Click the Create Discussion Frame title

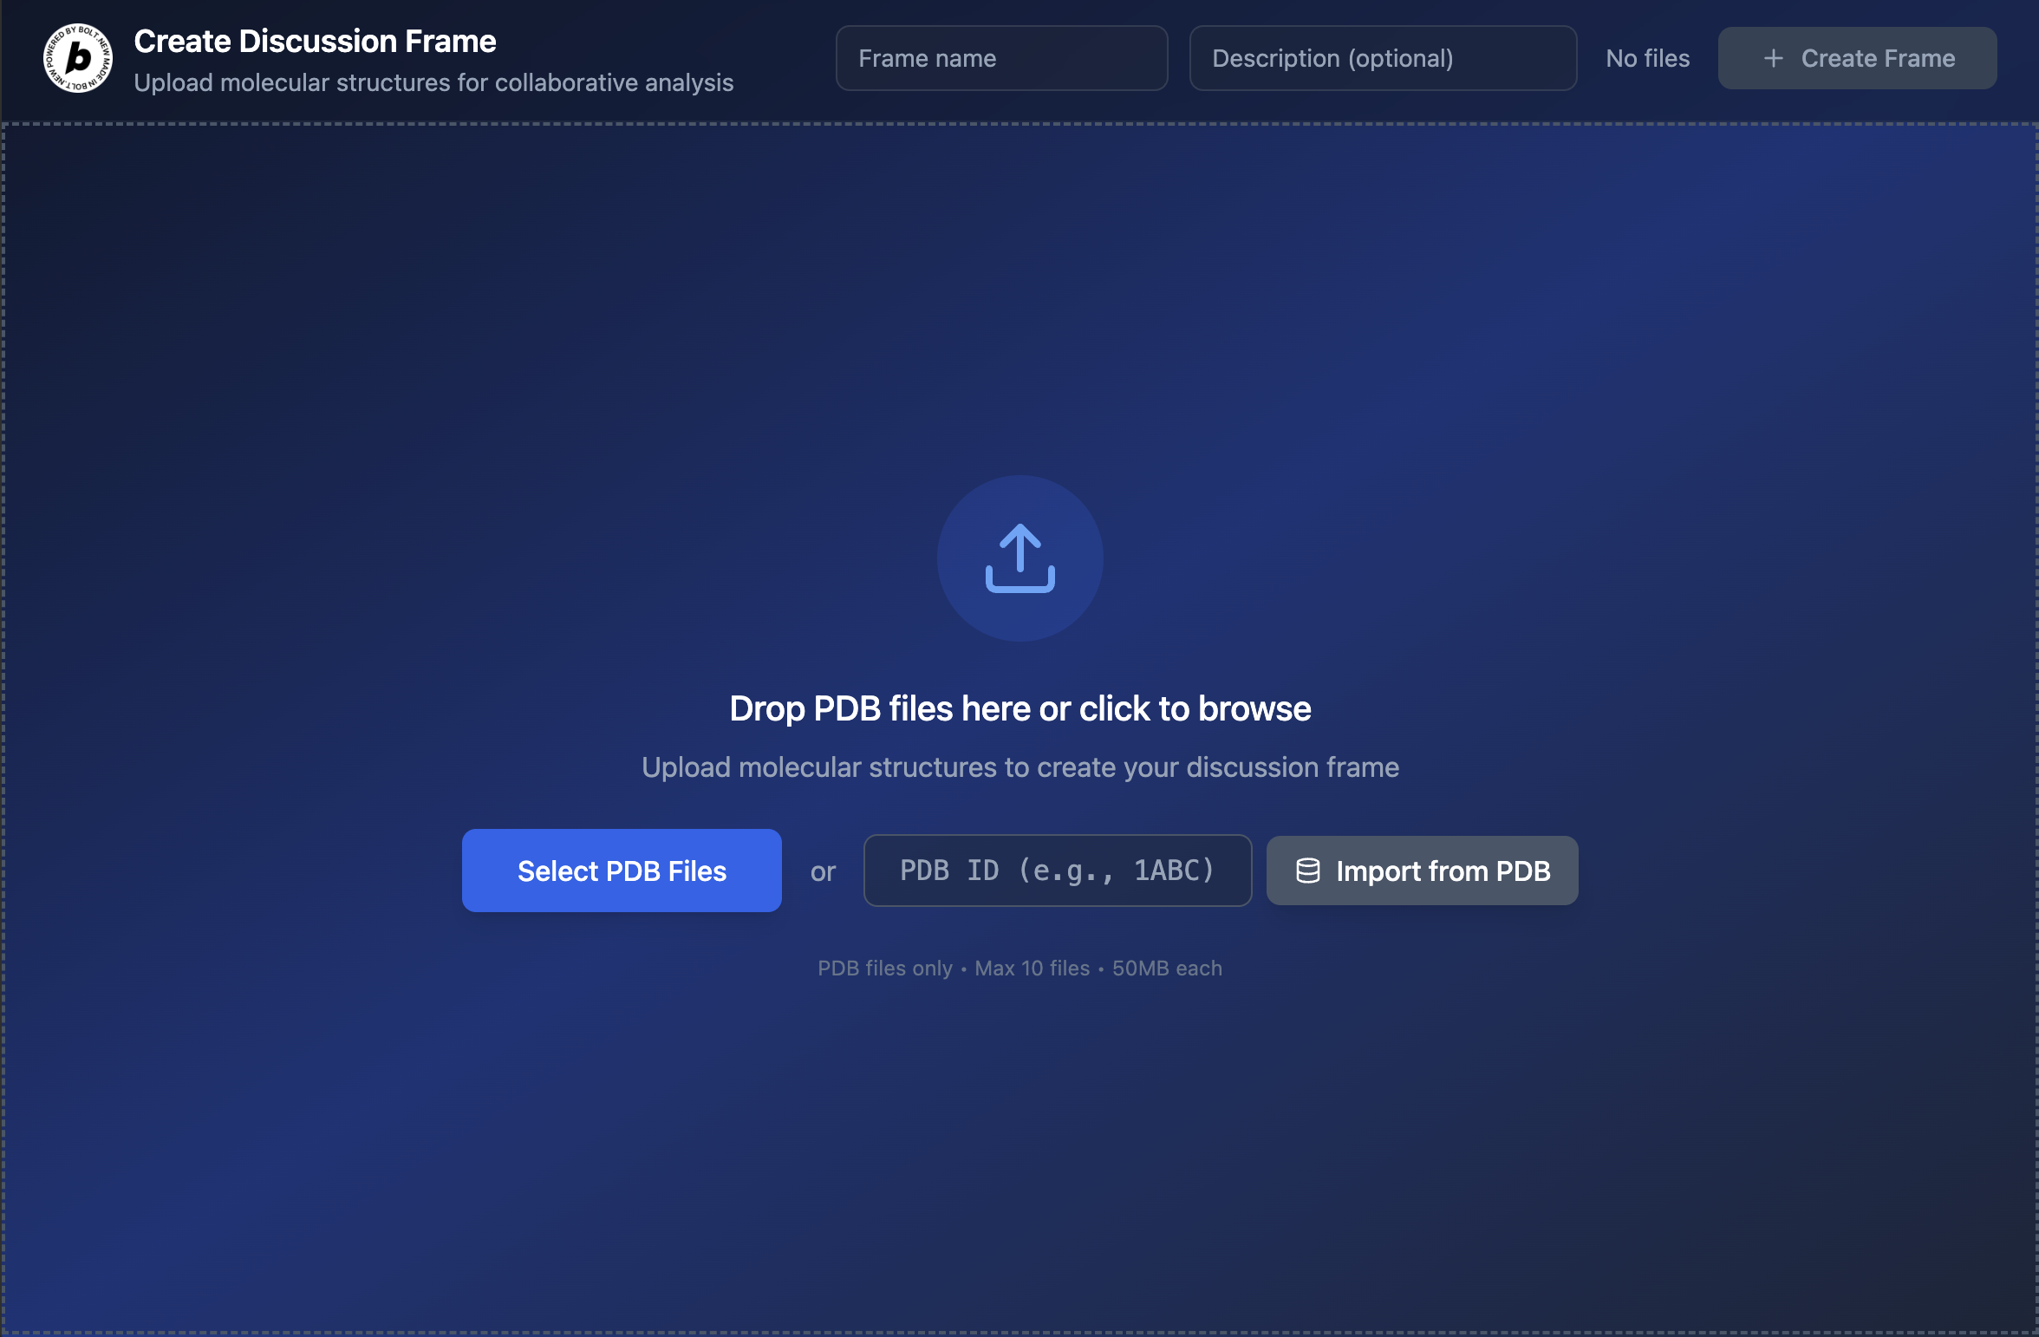point(315,41)
